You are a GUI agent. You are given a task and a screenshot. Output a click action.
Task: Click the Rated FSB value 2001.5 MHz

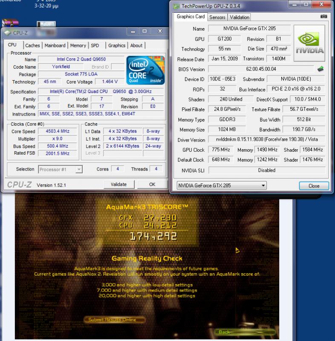[x=58, y=153]
